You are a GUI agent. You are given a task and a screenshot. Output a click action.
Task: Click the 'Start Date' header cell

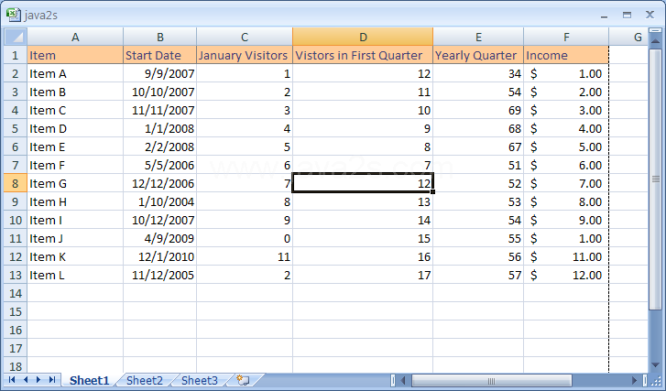[159, 55]
